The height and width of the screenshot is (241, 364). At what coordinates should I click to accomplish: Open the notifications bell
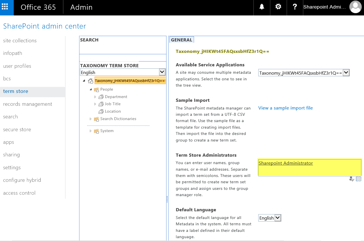click(x=262, y=7)
